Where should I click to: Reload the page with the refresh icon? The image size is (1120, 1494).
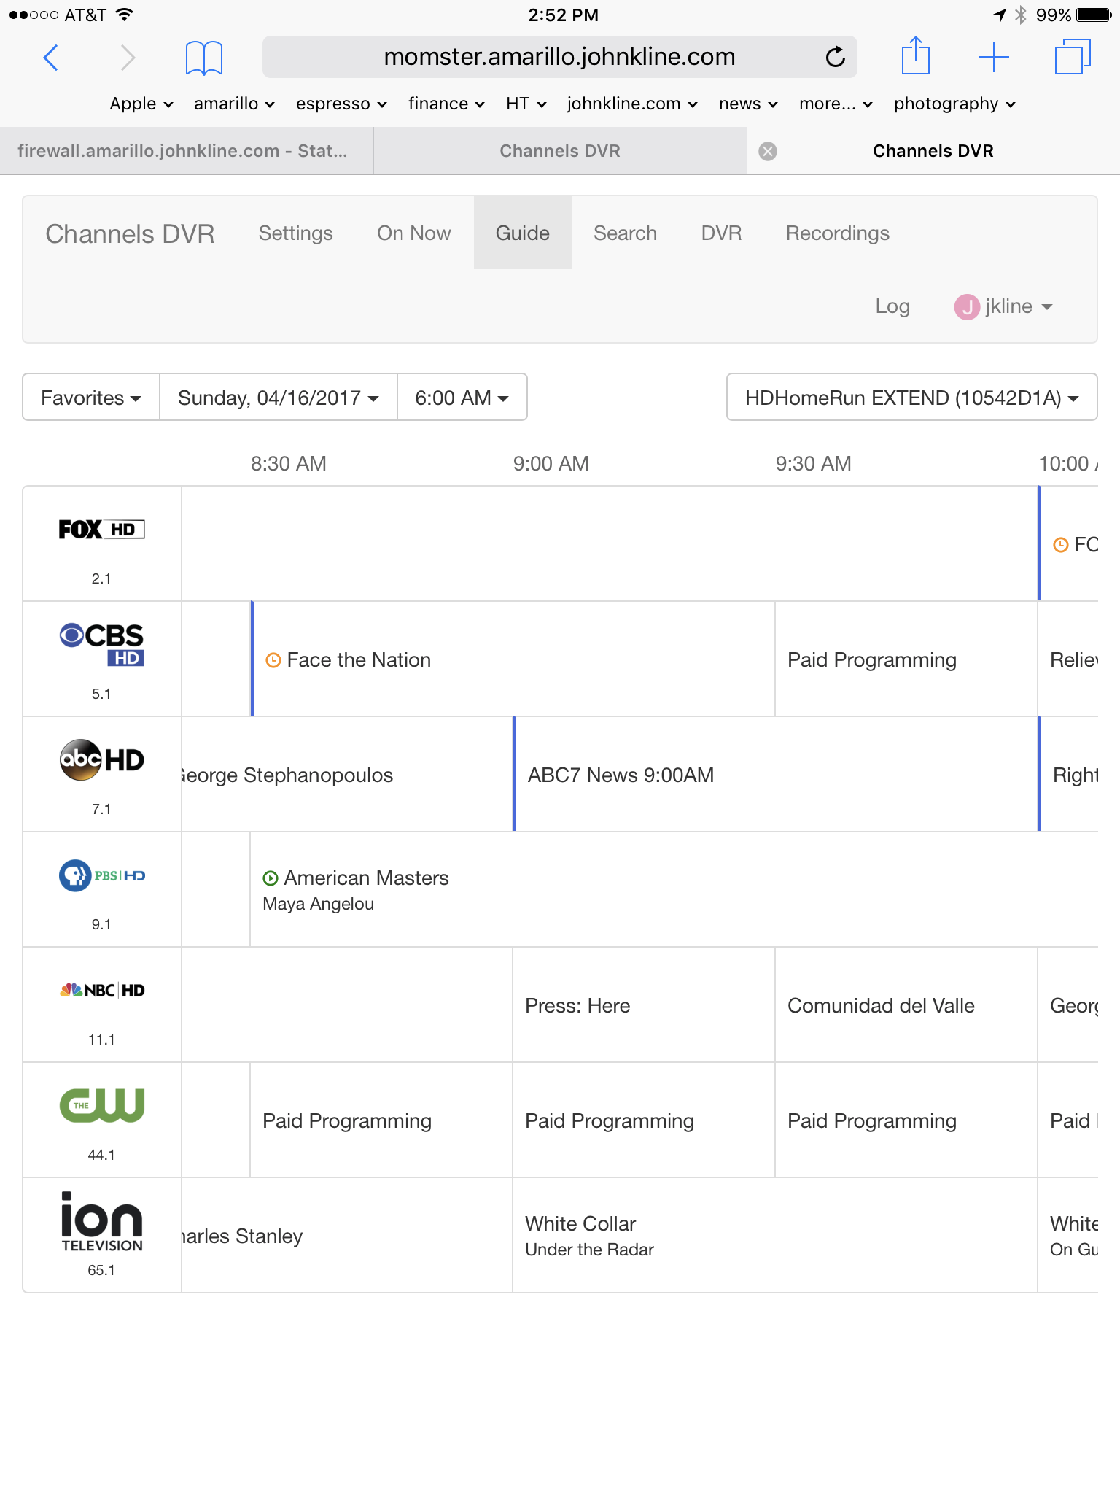click(835, 57)
